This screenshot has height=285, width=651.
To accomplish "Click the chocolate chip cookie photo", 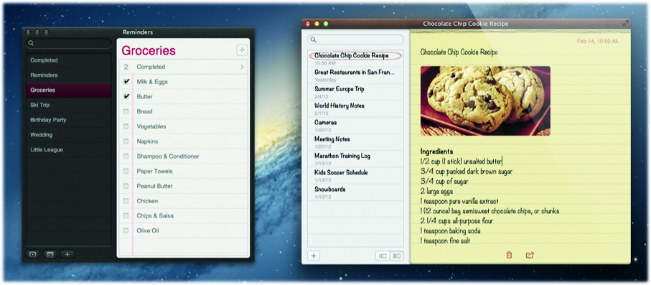I will [x=485, y=101].
